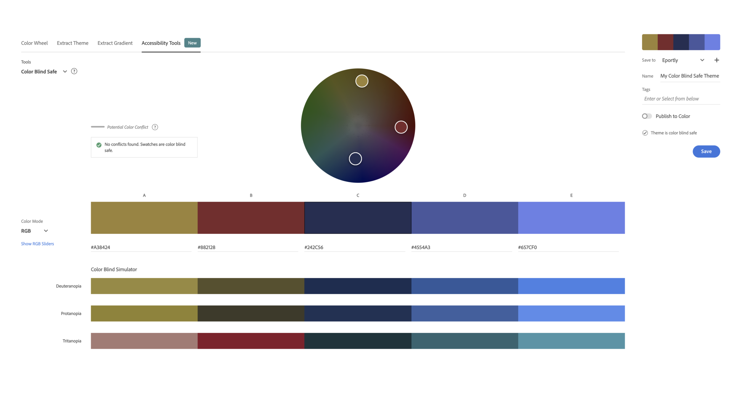Click help icon next to Color Blind Safe
The height and width of the screenshot is (417, 741).
[x=74, y=71]
